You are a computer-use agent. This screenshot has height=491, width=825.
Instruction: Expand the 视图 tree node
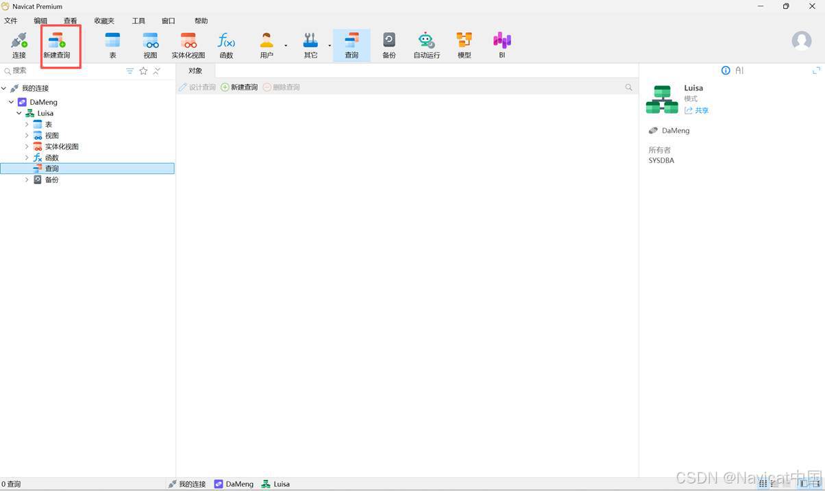[x=27, y=136]
